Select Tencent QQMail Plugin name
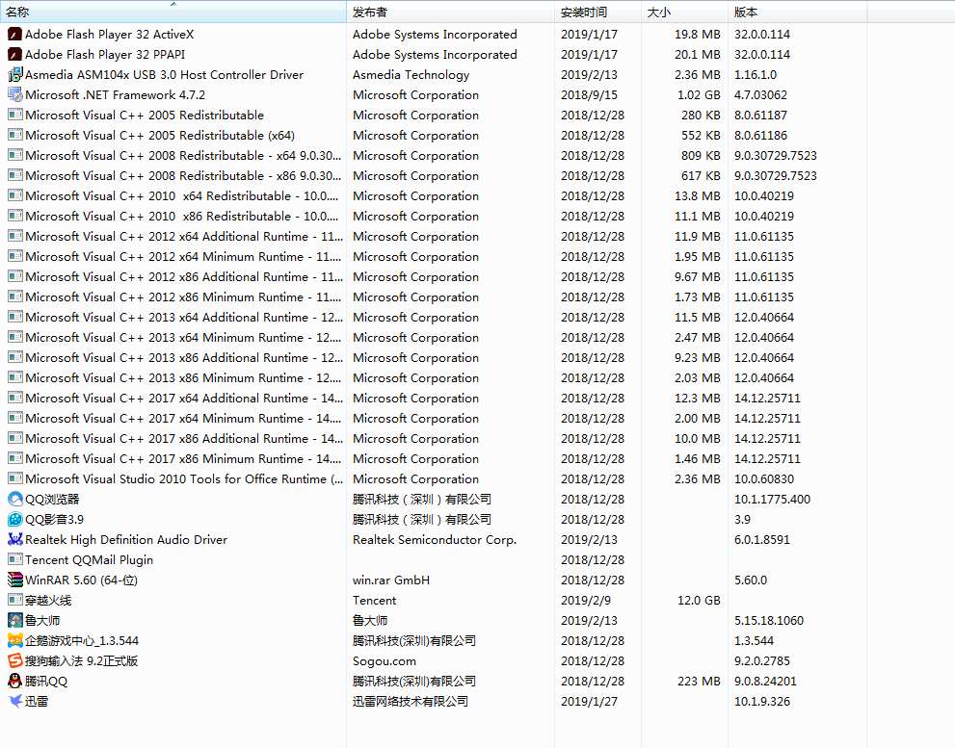The width and height of the screenshot is (955, 748). click(x=89, y=560)
